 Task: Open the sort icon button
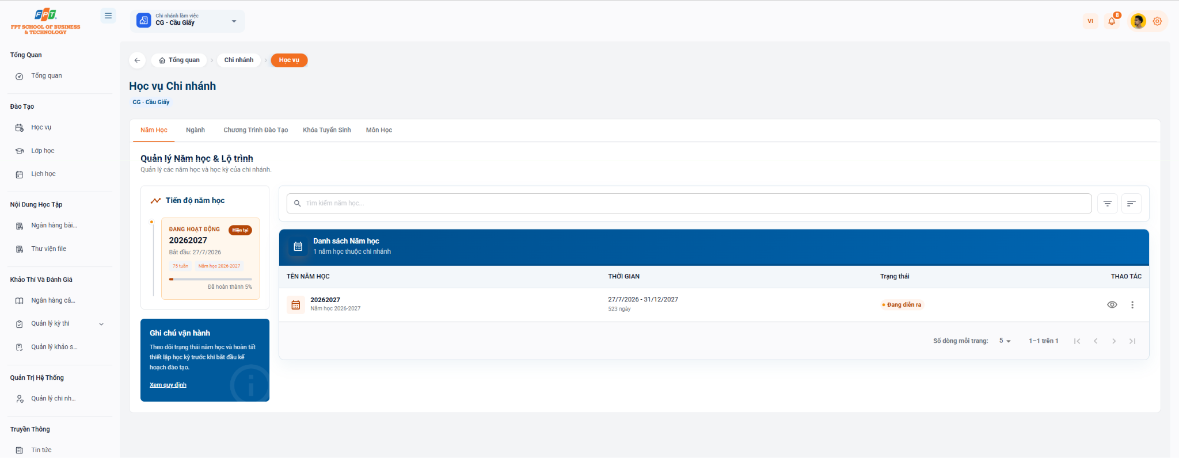click(1131, 204)
